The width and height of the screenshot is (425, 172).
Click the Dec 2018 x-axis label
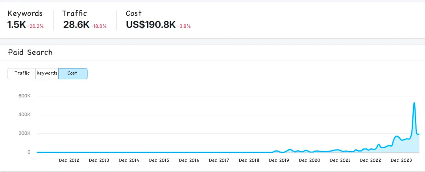point(249,160)
